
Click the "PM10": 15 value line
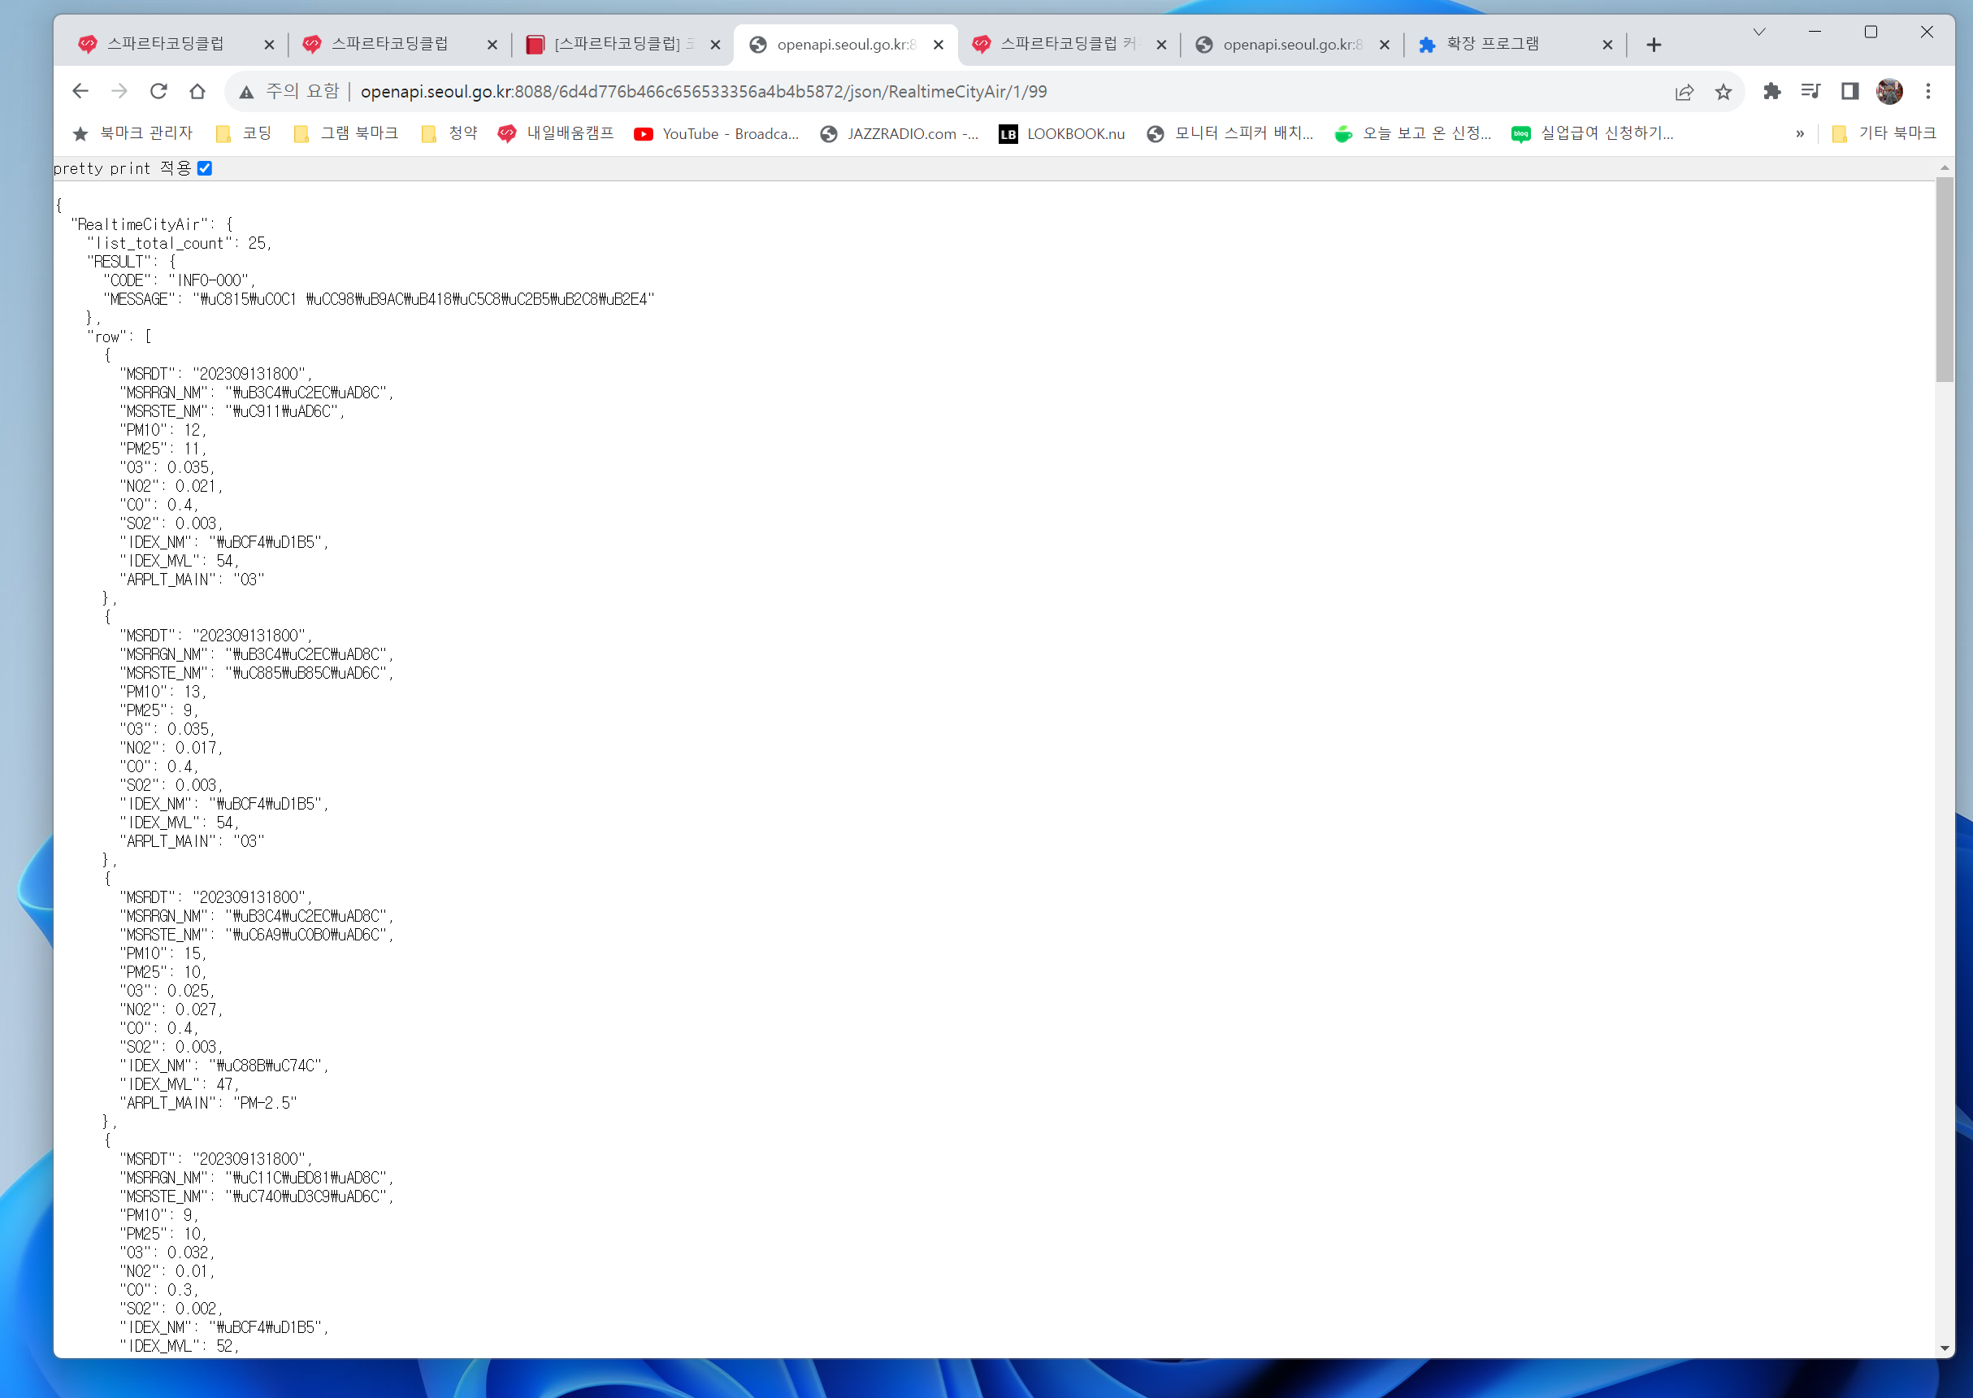click(163, 953)
